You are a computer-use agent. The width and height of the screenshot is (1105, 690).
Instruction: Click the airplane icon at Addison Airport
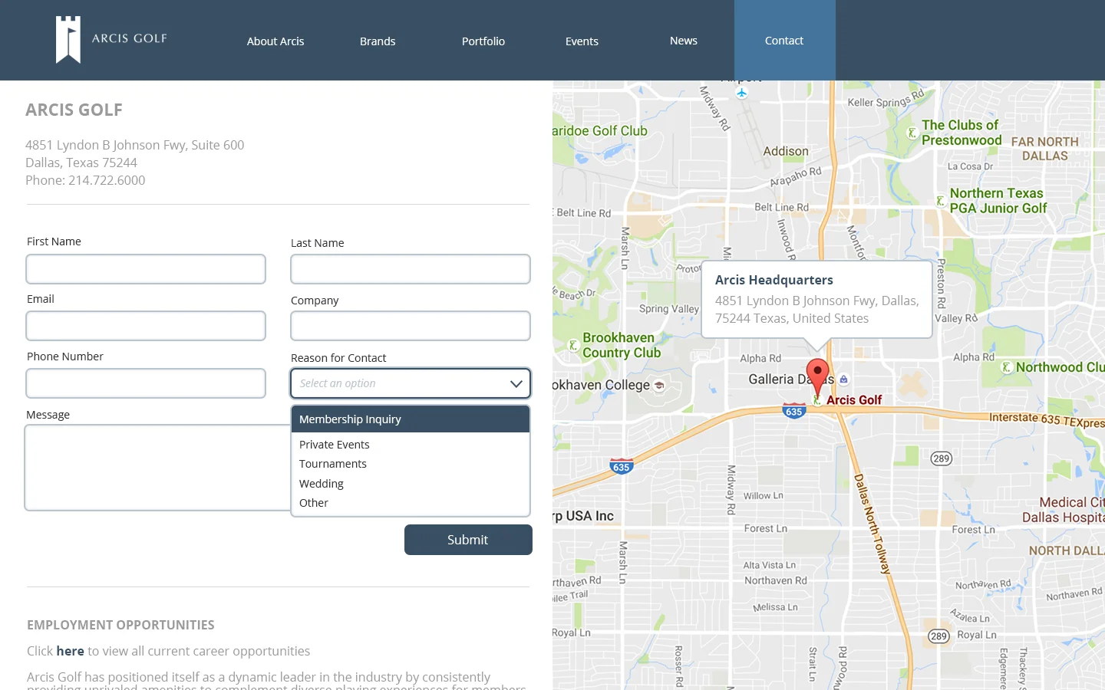pyautogui.click(x=741, y=92)
